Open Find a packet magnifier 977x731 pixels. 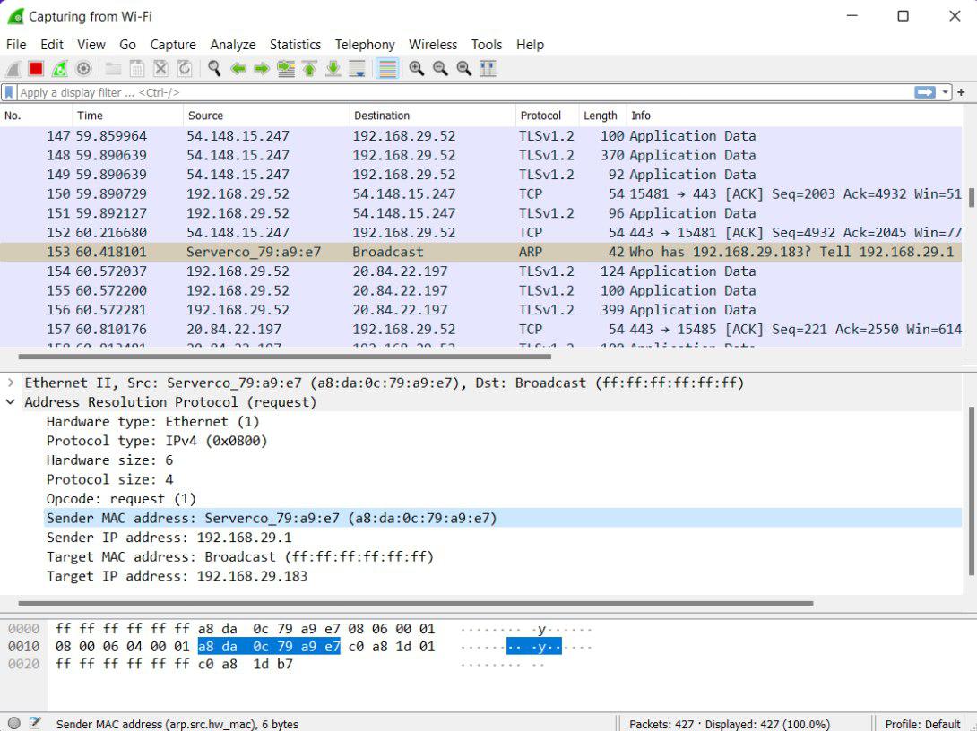tap(214, 68)
